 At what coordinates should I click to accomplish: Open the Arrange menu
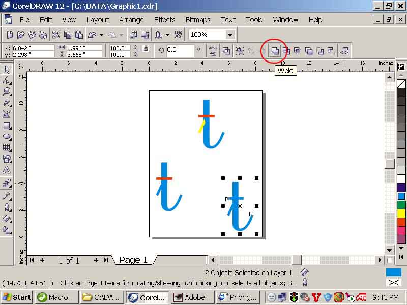tap(131, 20)
